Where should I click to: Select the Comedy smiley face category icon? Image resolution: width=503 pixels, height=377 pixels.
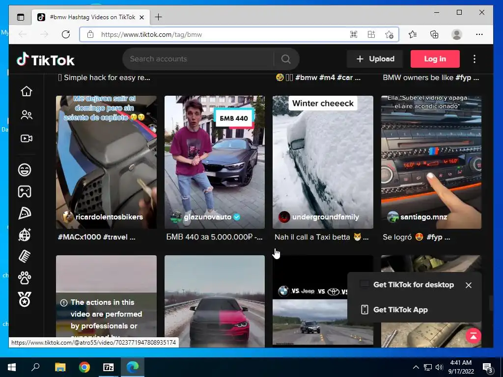click(25, 169)
